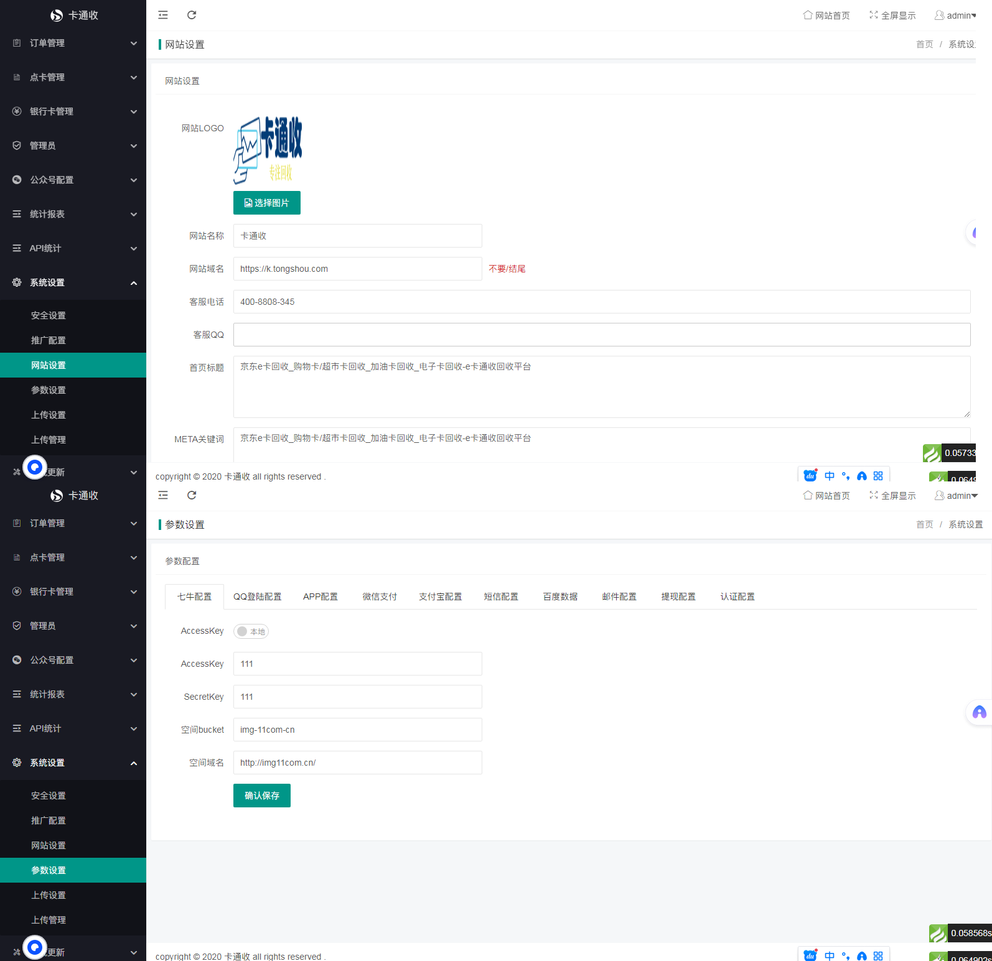
Task: Expand 统计报表 in sidebar beside 参数配置 tabs
Action: pyautogui.click(x=73, y=694)
